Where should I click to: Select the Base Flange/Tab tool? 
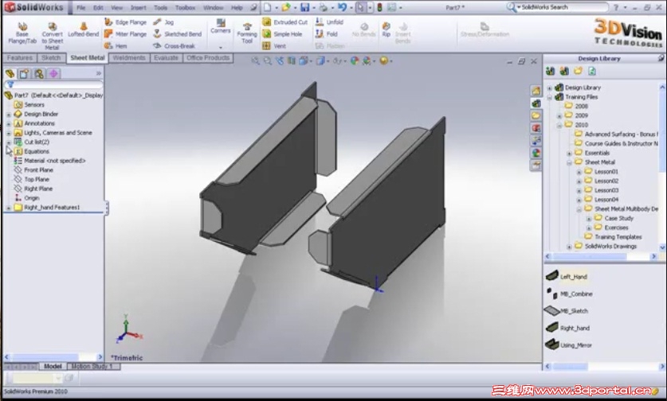[22, 33]
